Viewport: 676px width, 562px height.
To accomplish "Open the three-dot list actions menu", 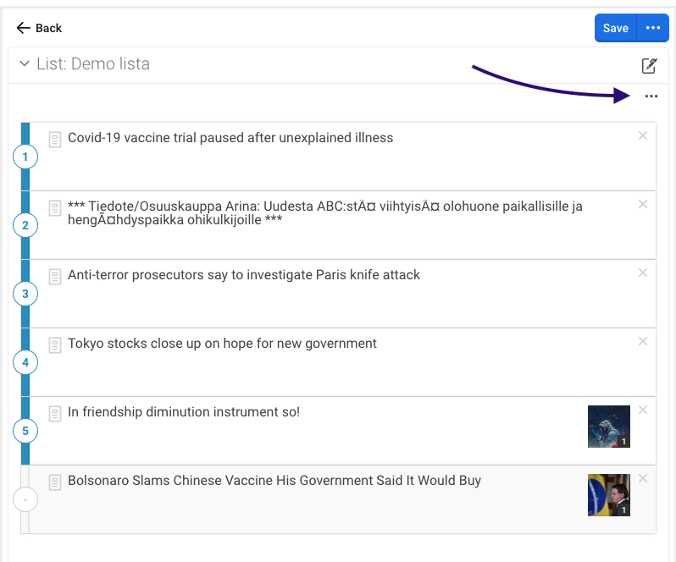I will click(651, 96).
